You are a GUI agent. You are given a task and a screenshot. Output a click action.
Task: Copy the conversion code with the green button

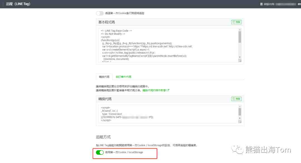[236, 99]
